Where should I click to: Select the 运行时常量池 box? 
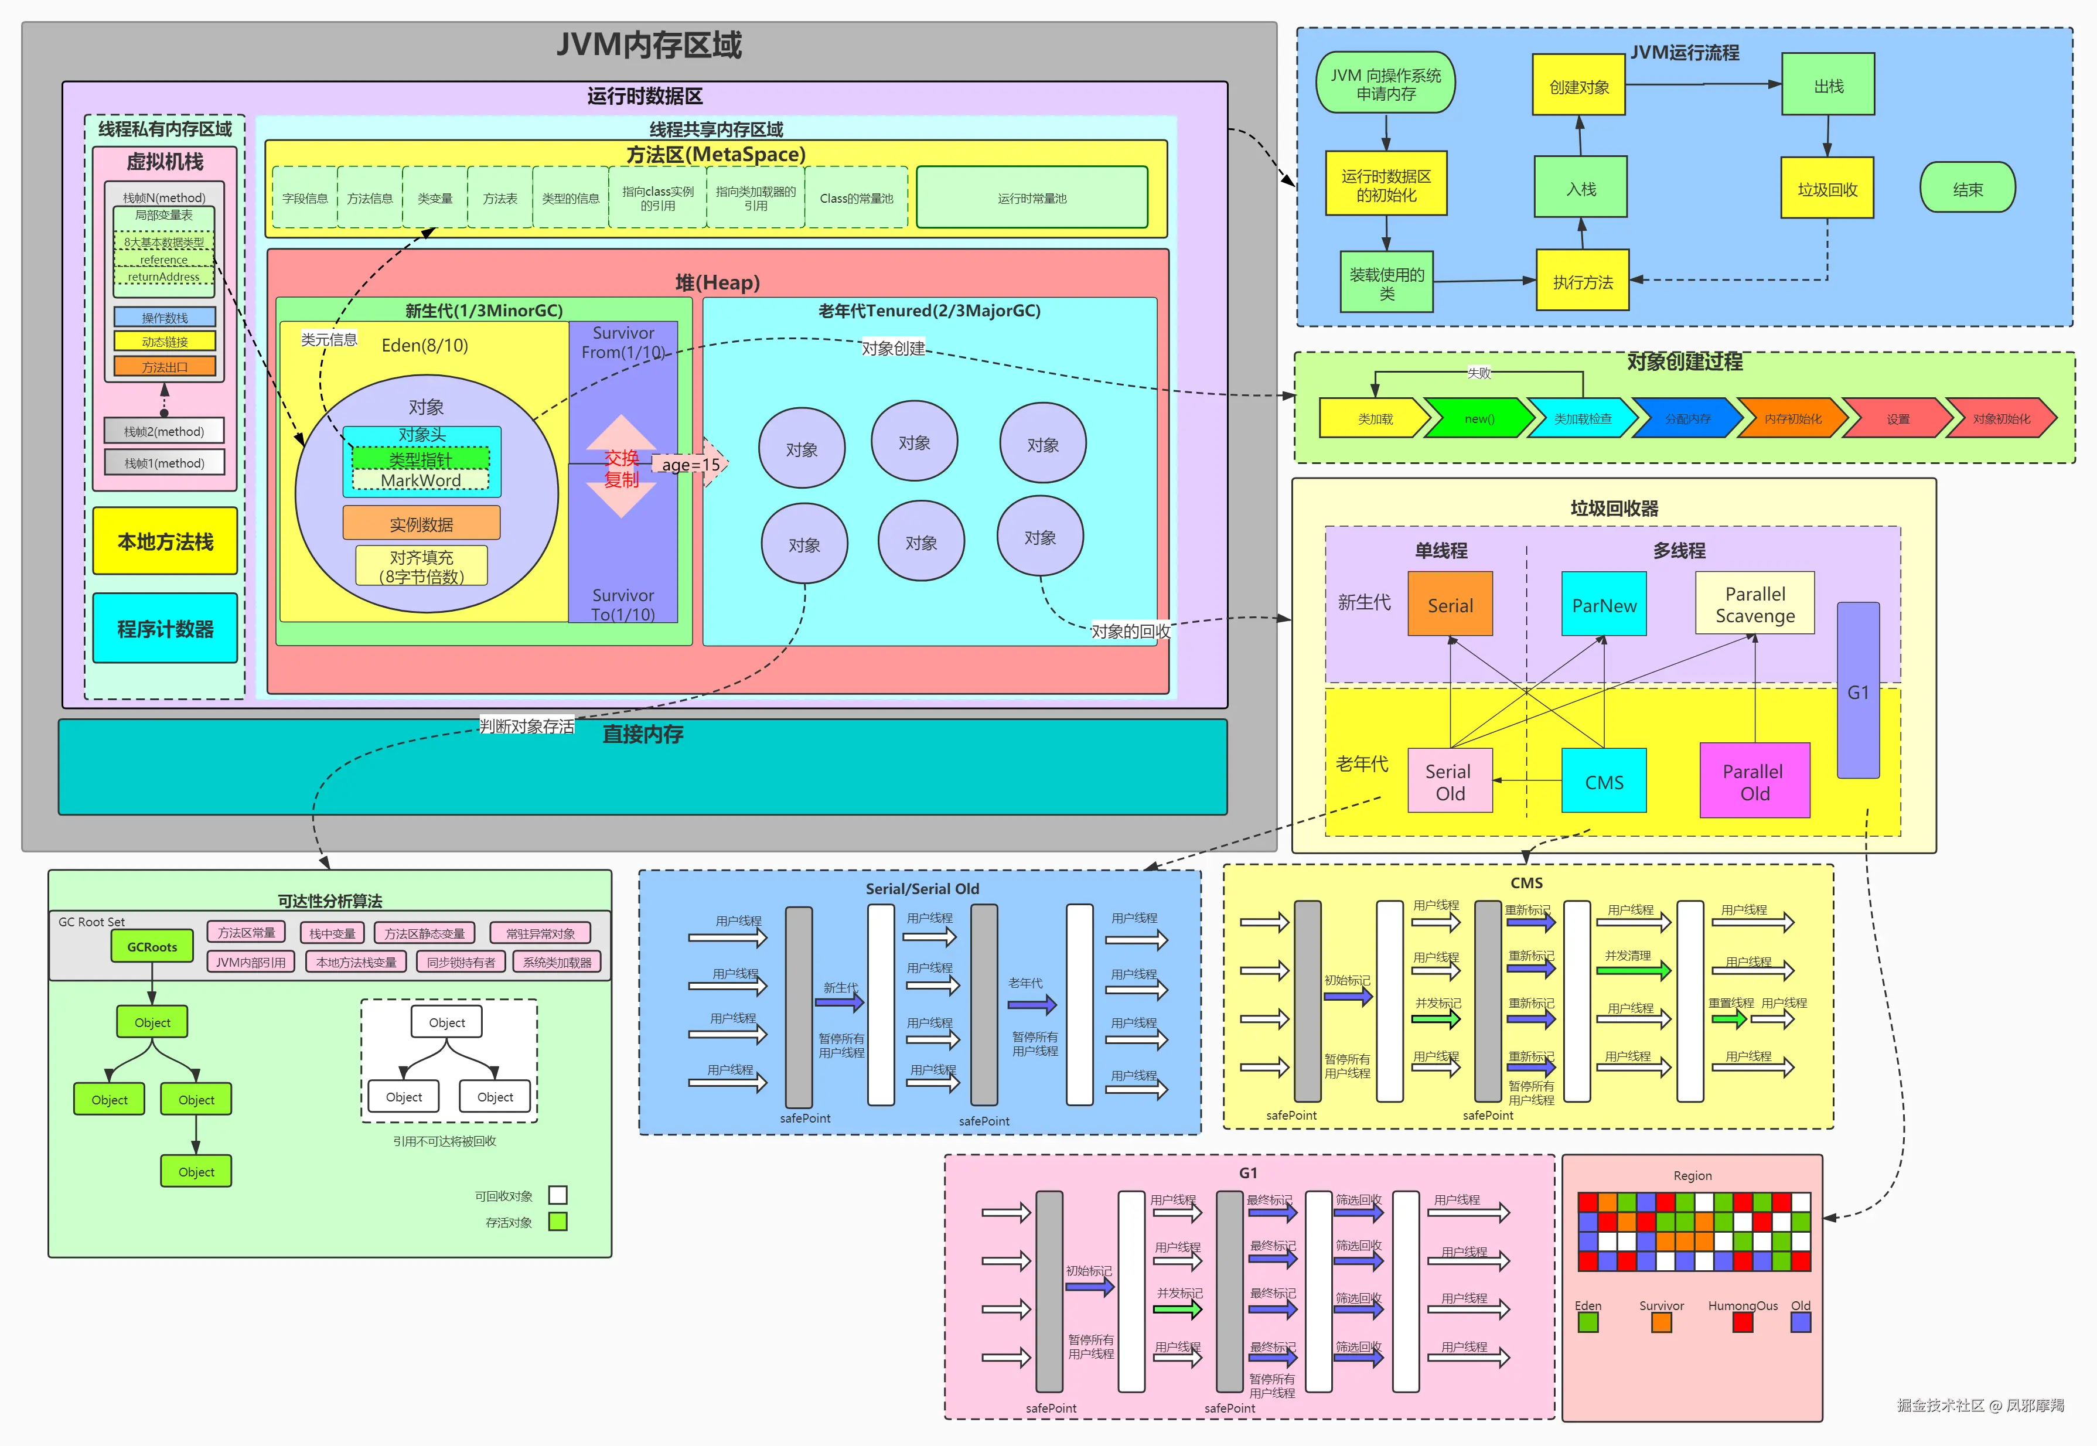[x=1032, y=197]
